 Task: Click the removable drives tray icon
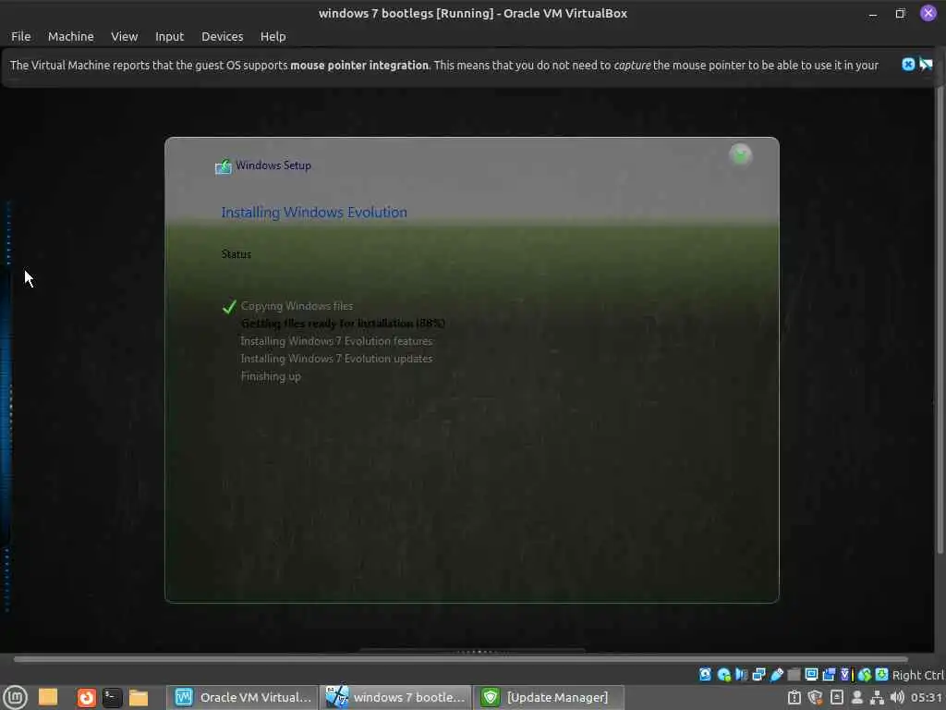(837, 697)
